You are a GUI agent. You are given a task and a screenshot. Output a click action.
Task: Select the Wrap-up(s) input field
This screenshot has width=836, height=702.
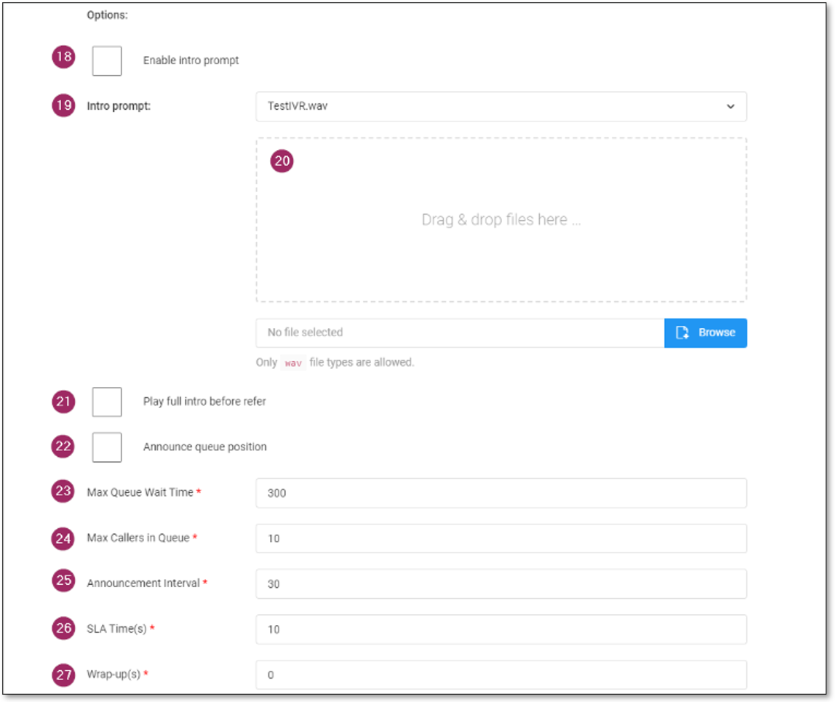(501, 674)
